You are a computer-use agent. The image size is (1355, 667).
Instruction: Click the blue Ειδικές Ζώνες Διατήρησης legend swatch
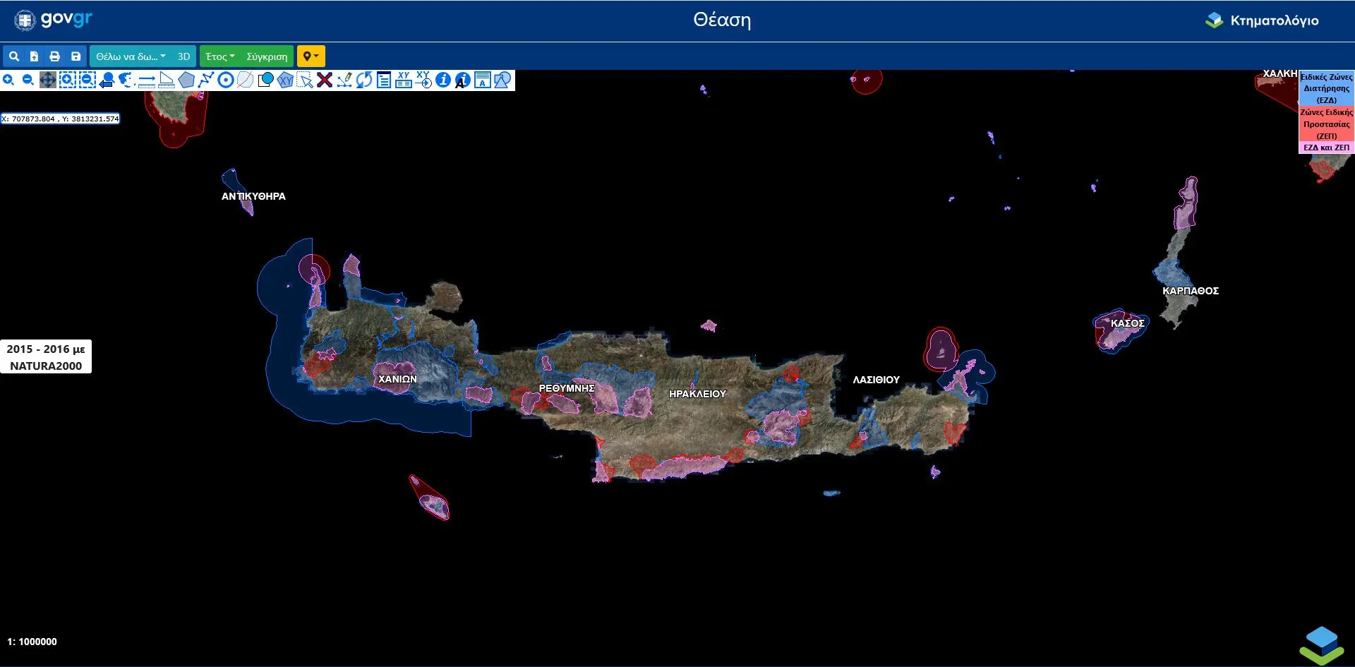1326,88
